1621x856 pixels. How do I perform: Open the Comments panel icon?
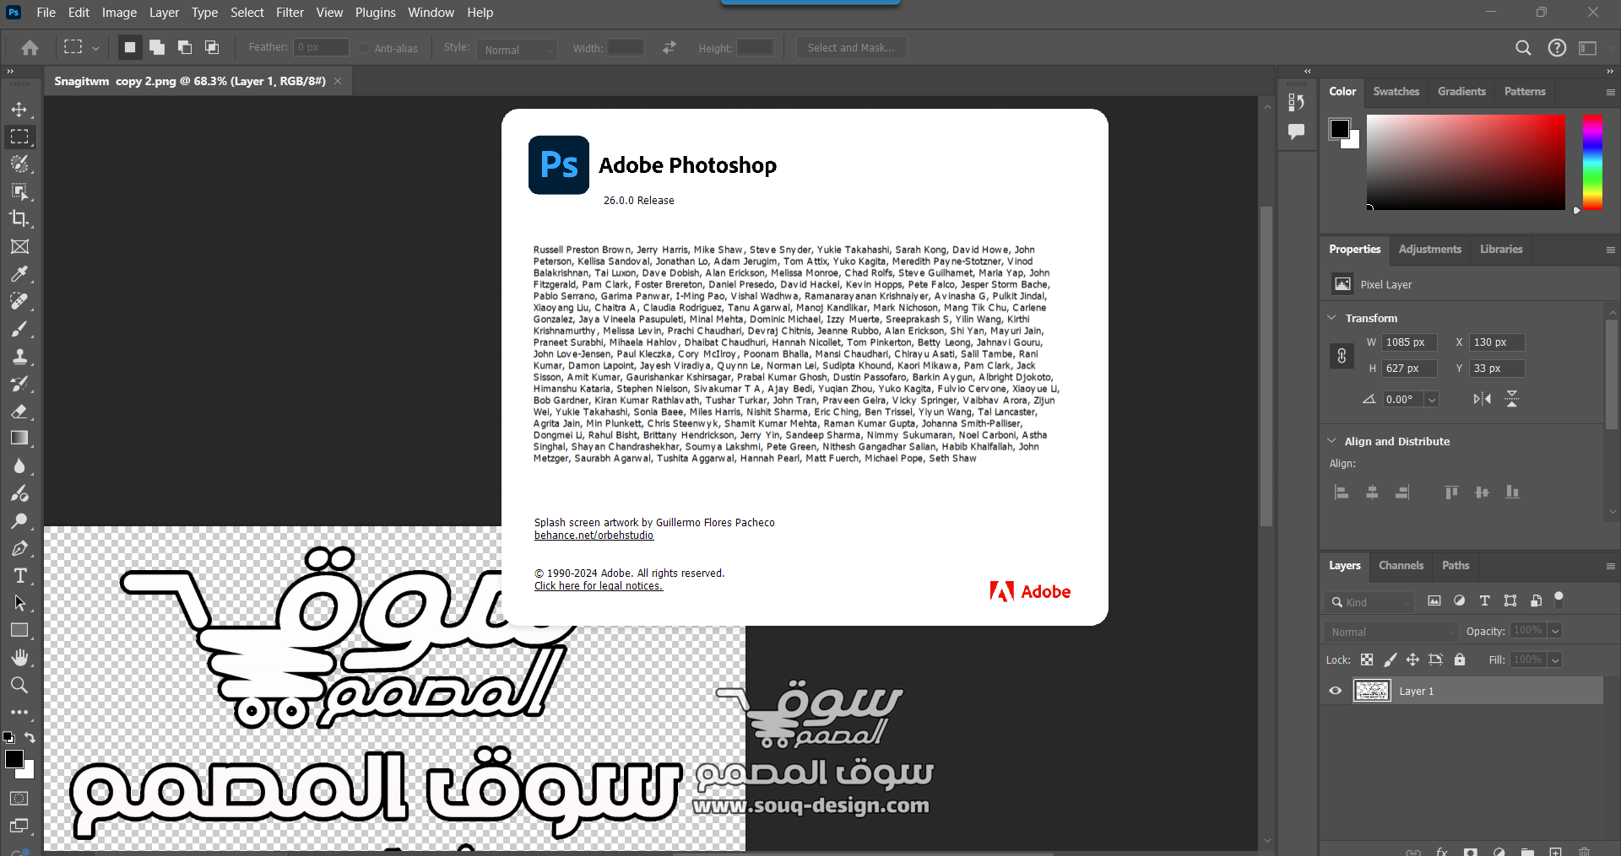[x=1296, y=132]
